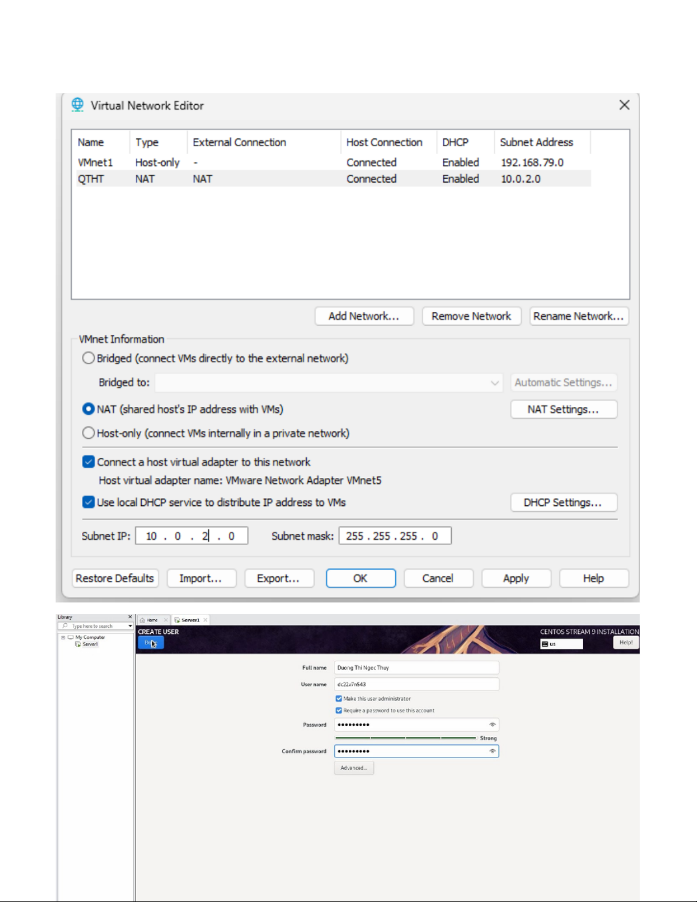Open the Library search dropdown arrow

(x=130, y=626)
